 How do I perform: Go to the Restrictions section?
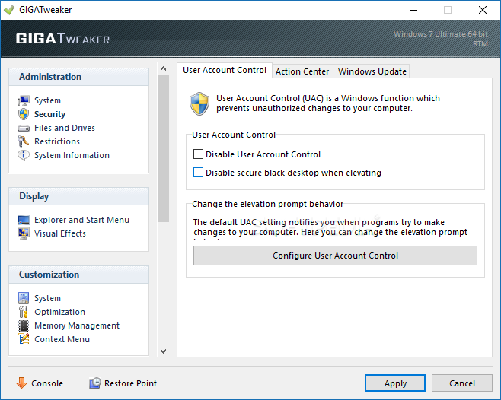(57, 141)
